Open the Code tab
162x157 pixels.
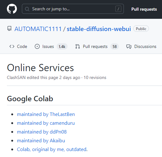click(18, 46)
